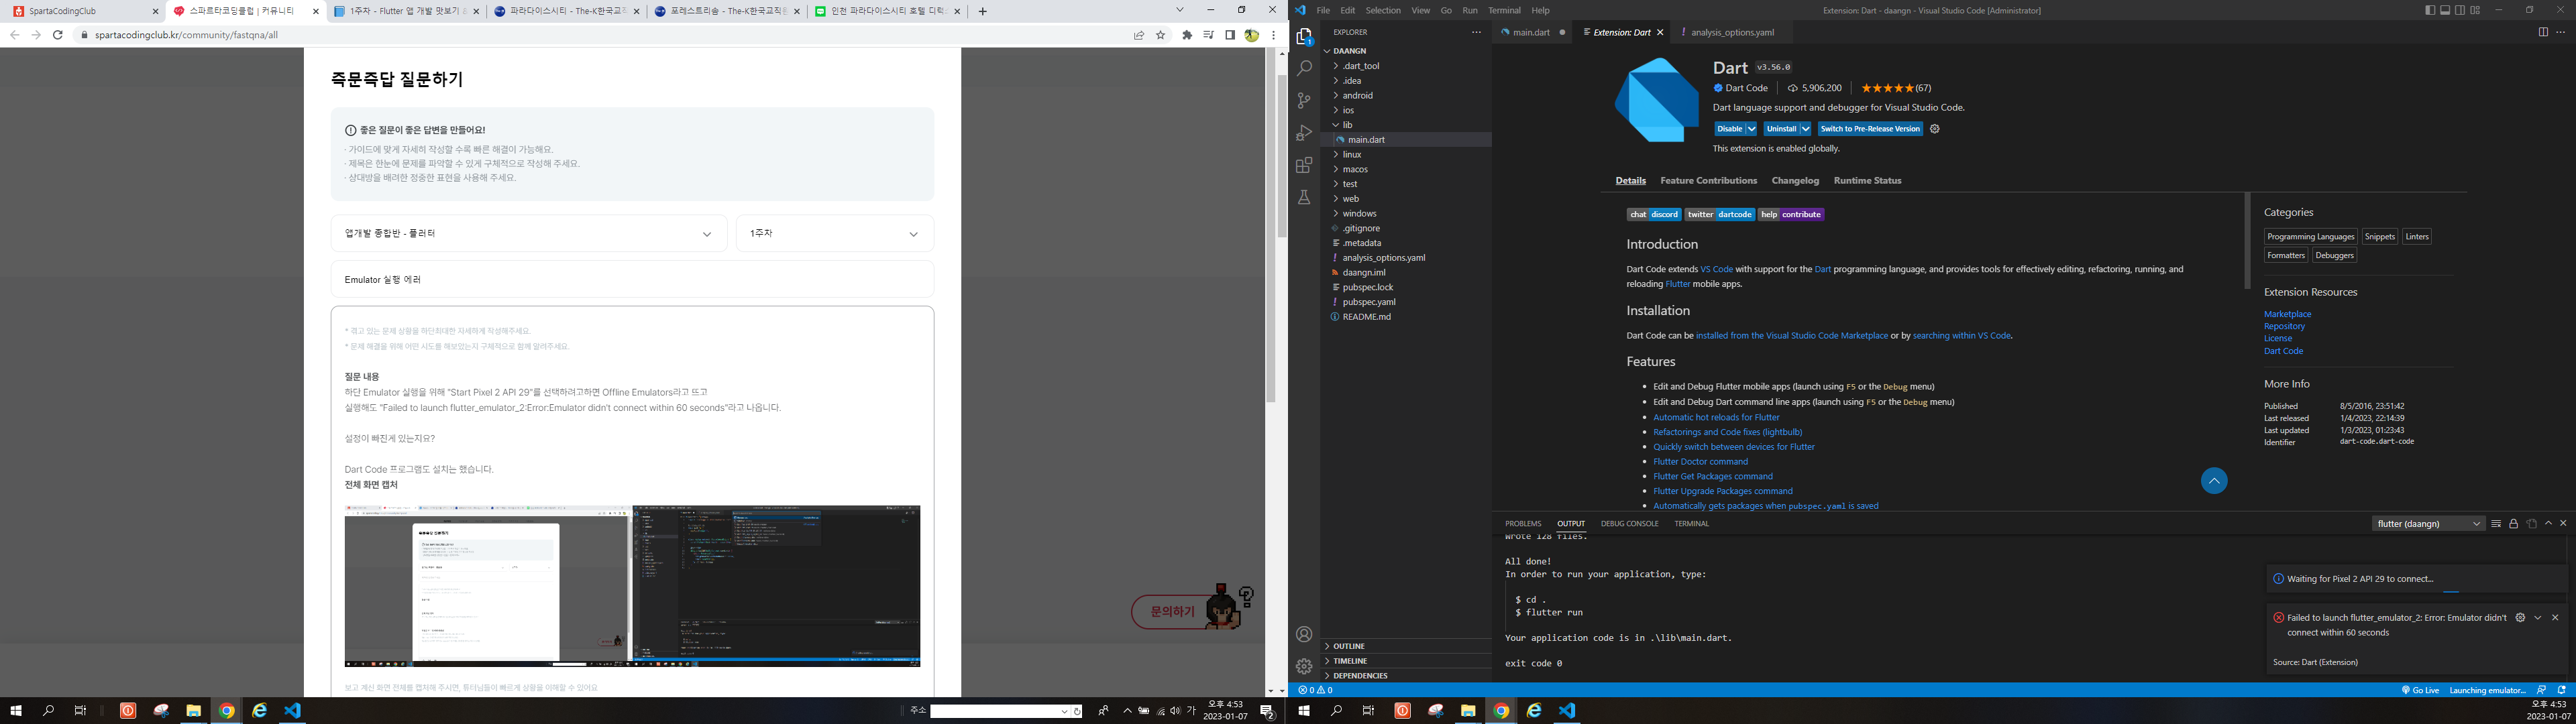Open the Windows Start menu on left taskbar

click(x=16, y=710)
